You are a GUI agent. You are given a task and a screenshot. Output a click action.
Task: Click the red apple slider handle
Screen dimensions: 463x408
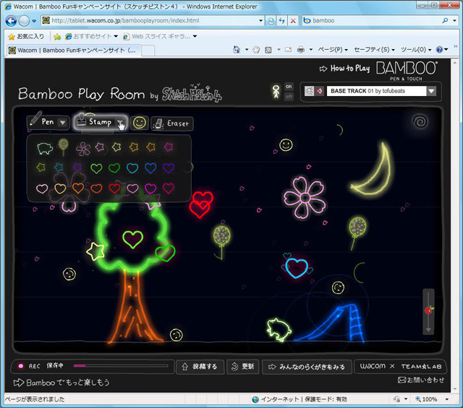429,310
